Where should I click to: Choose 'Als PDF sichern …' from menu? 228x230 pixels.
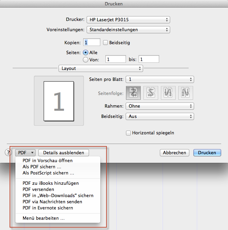pyautogui.click(x=41, y=167)
